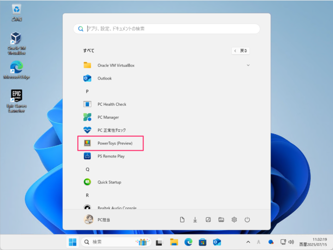
Task: Open File Explorer from the taskbar
Action: (174, 242)
